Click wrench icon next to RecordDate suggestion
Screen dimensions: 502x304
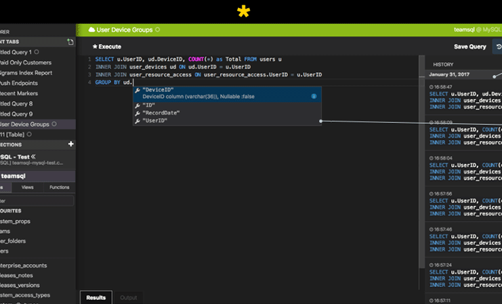point(138,113)
